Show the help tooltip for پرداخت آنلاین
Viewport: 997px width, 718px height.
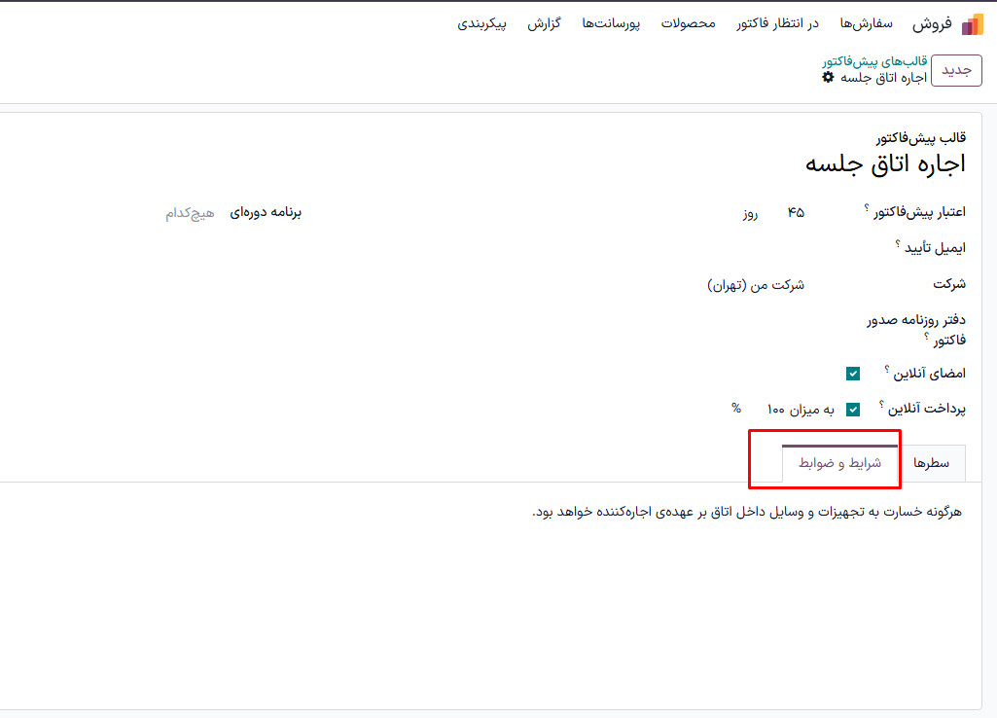pos(881,404)
